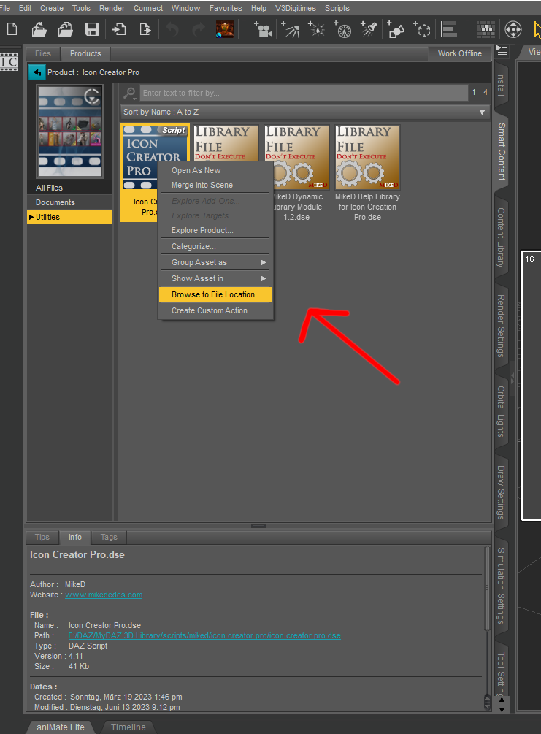Choose Merge Into Scene
Image resolution: width=541 pixels, height=734 pixels.
215,185
